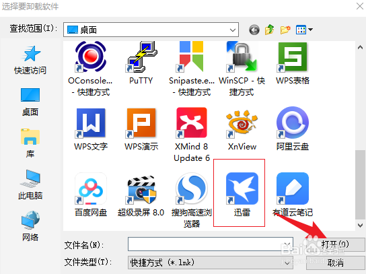366x274 pixels.
Task: Expand the 文件名 dropdown arrow
Action: point(287,244)
